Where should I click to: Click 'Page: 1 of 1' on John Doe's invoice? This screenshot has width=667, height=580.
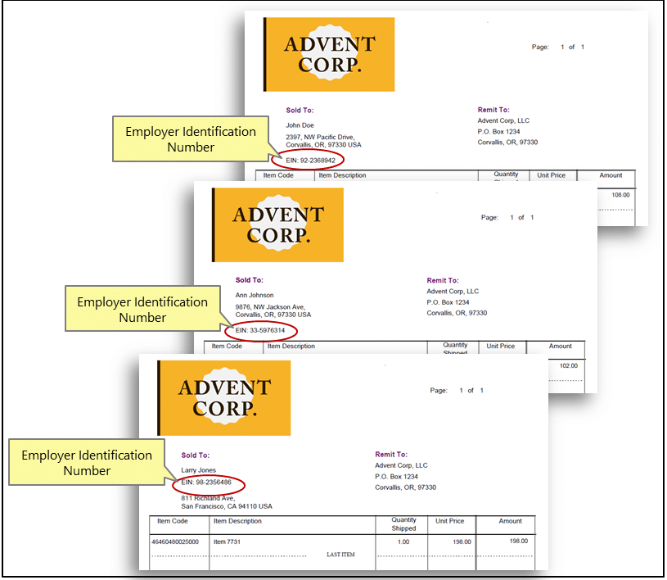coord(558,47)
